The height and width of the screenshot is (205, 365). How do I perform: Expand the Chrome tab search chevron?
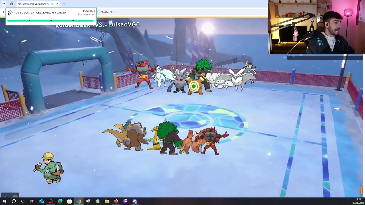tap(4, 4)
